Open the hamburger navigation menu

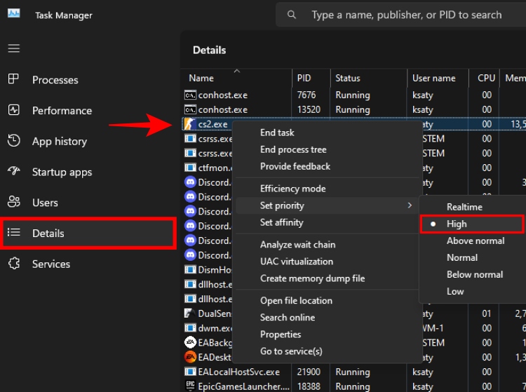click(x=14, y=48)
